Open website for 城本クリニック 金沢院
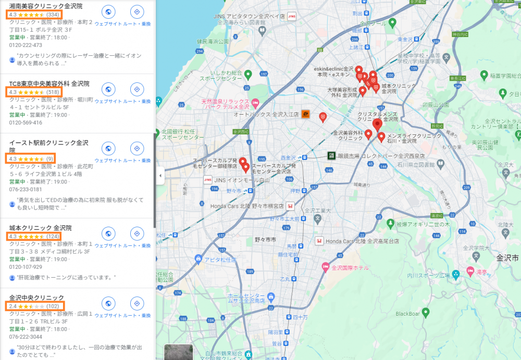The width and height of the screenshot is (521, 360). (108, 234)
